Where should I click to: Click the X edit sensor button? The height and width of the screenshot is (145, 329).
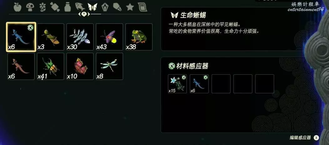[316, 138]
